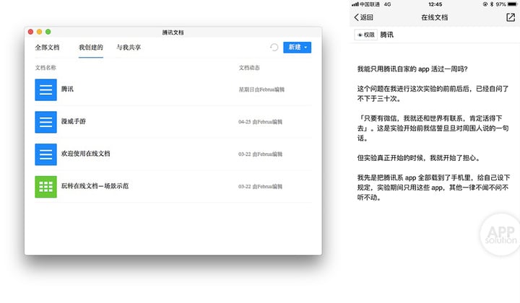
Task: Click 04-25 由Februa编辑 activity text
Action: pyautogui.click(x=260, y=122)
